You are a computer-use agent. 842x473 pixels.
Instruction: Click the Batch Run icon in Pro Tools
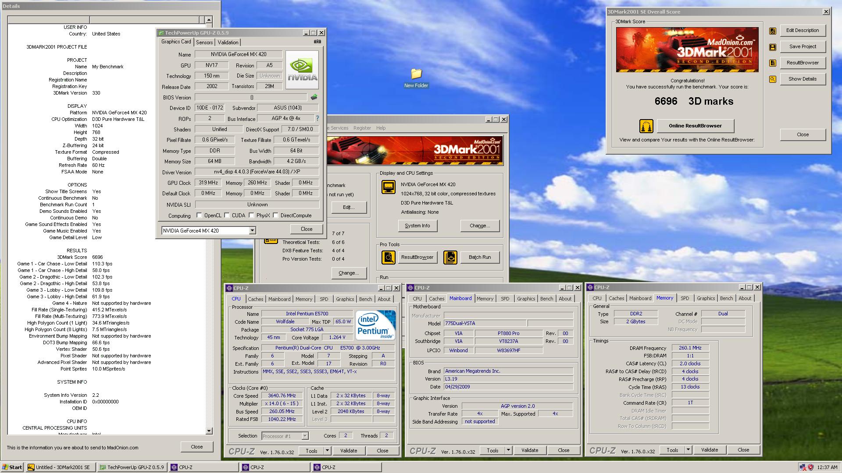450,258
